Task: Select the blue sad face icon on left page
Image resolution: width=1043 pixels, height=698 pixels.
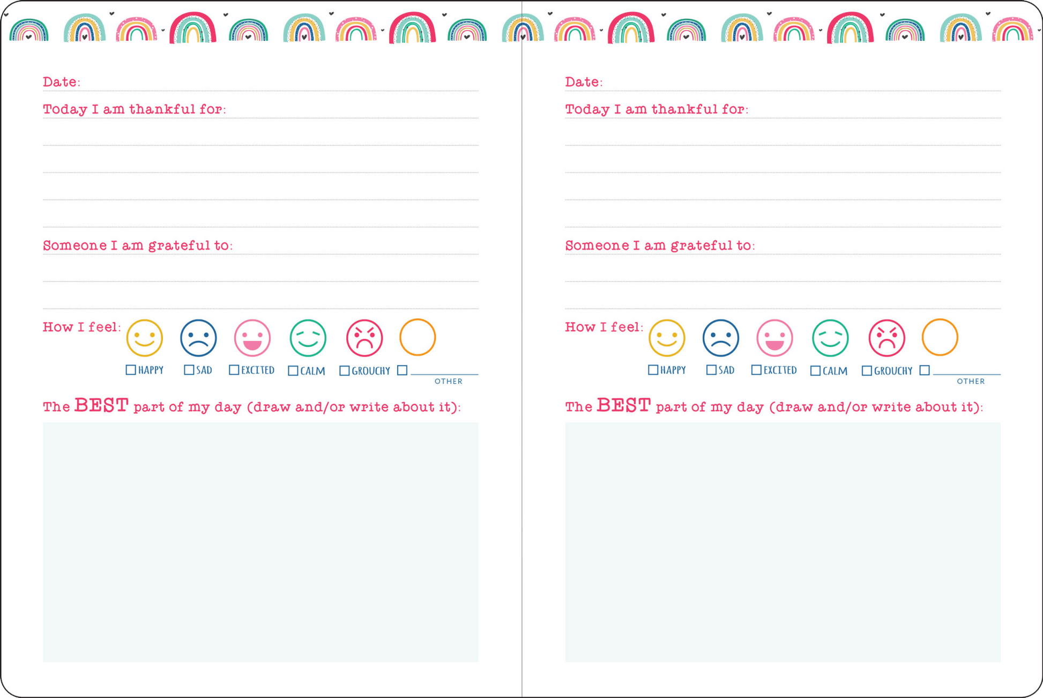Action: (198, 337)
